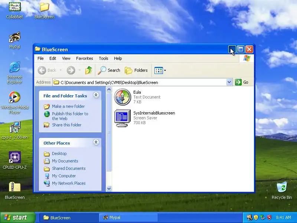Screen dimensions: 297x223
Task: Open the Help menu
Action: (x=118, y=58)
